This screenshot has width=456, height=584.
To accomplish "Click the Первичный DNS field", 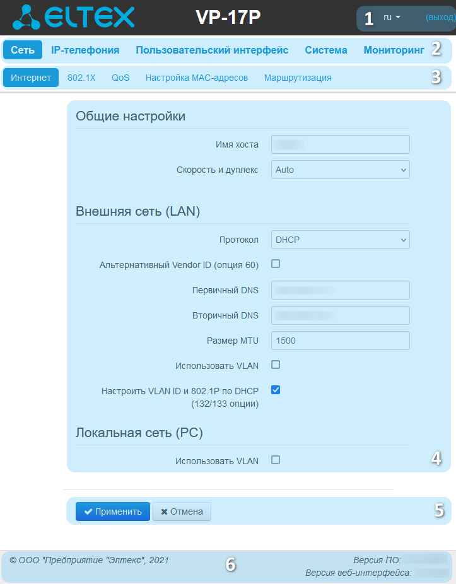I will (341, 290).
